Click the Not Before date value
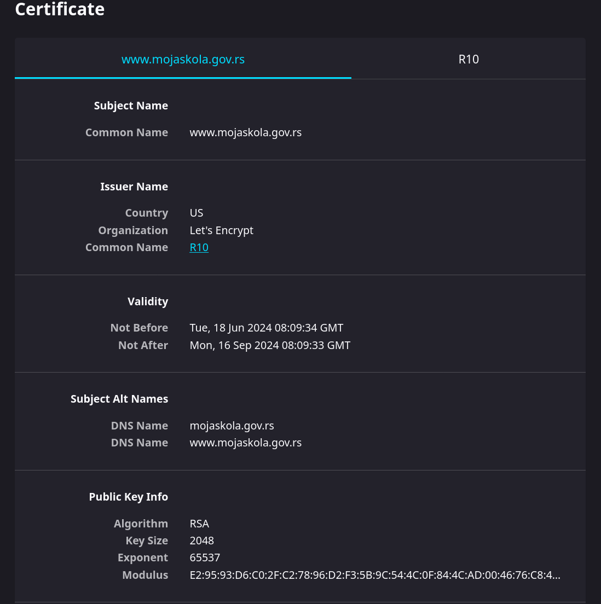The width and height of the screenshot is (601, 604). [x=267, y=328]
